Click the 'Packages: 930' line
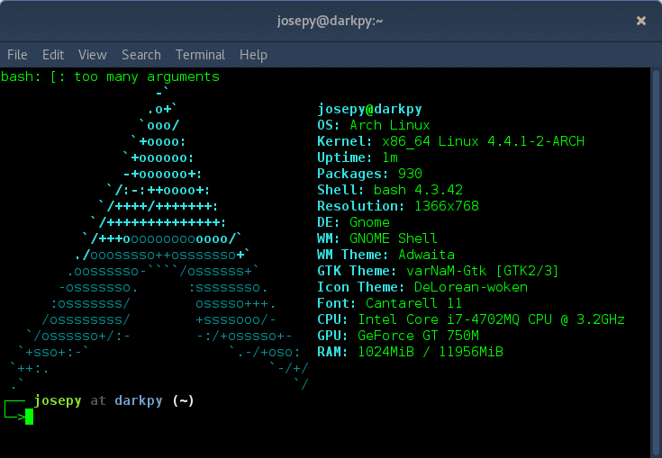Viewport: 662px width, 458px height. coord(370,174)
